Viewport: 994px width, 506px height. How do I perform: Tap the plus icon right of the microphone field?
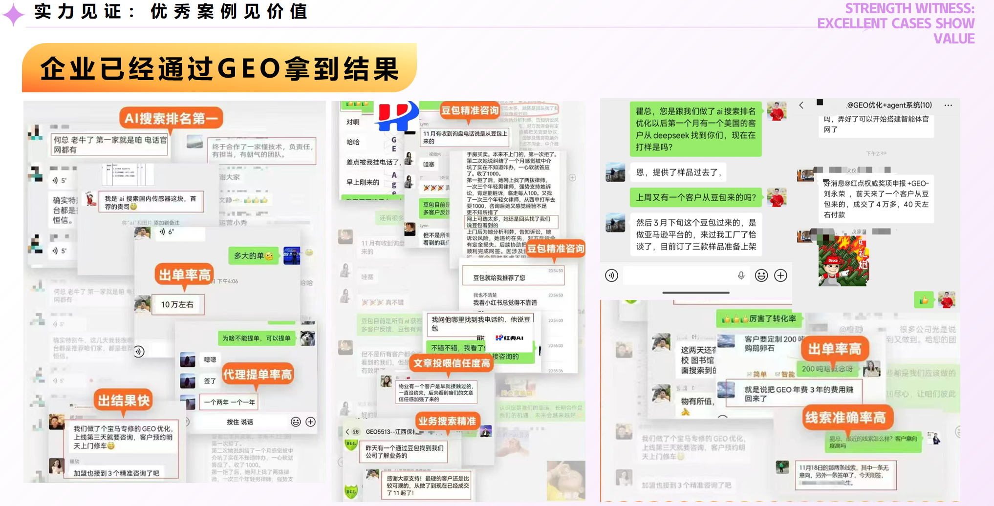point(781,275)
